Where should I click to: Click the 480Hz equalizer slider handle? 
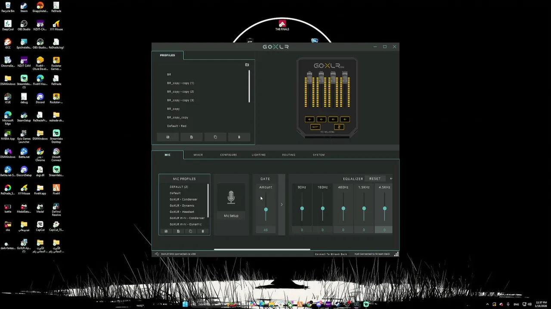343,209
